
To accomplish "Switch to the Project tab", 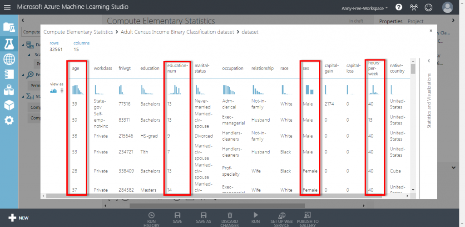I will [x=416, y=21].
